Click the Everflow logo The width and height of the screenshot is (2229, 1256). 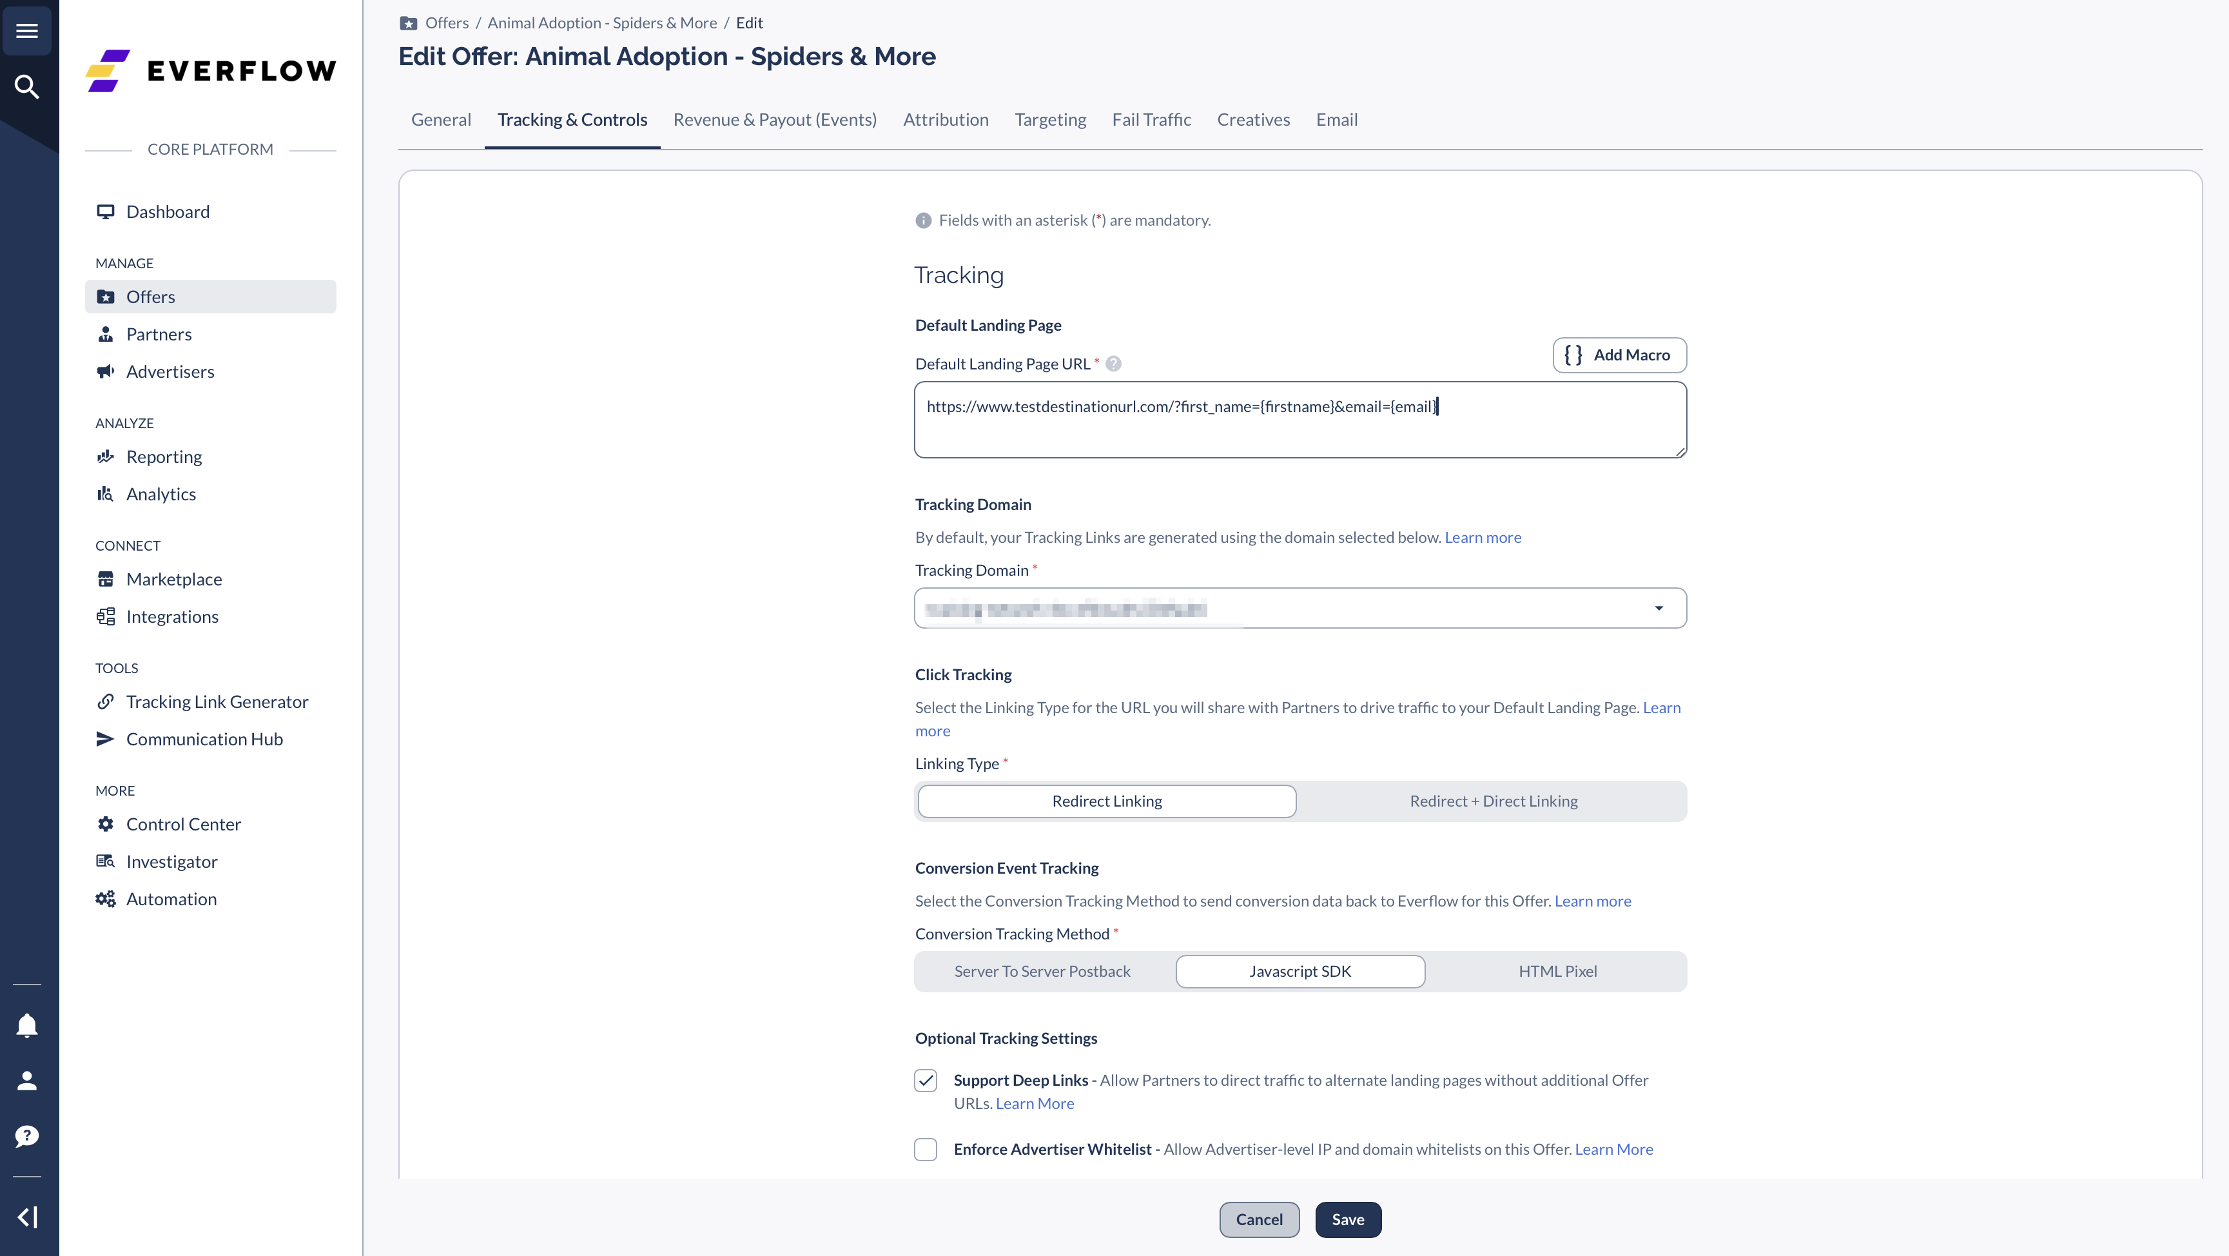[x=210, y=70]
